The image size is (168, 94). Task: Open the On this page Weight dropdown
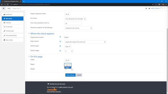pos(69,70)
